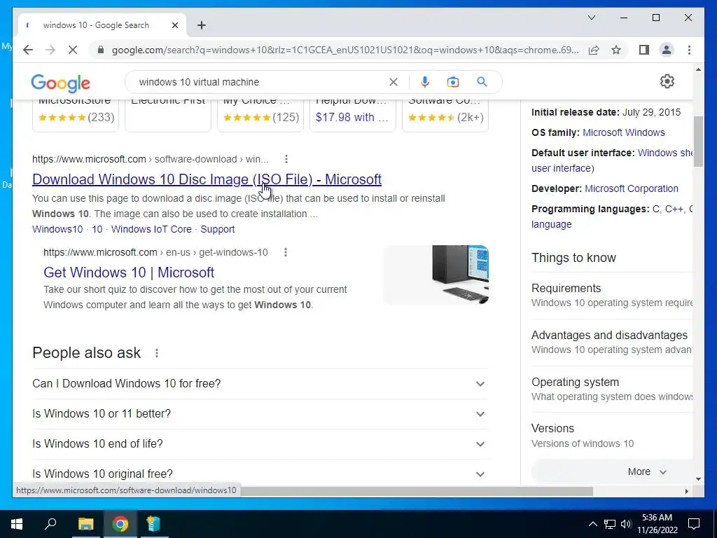The image size is (717, 538).
Task: Expand Can I Download Windows 10 for free?
Action: click(x=260, y=383)
